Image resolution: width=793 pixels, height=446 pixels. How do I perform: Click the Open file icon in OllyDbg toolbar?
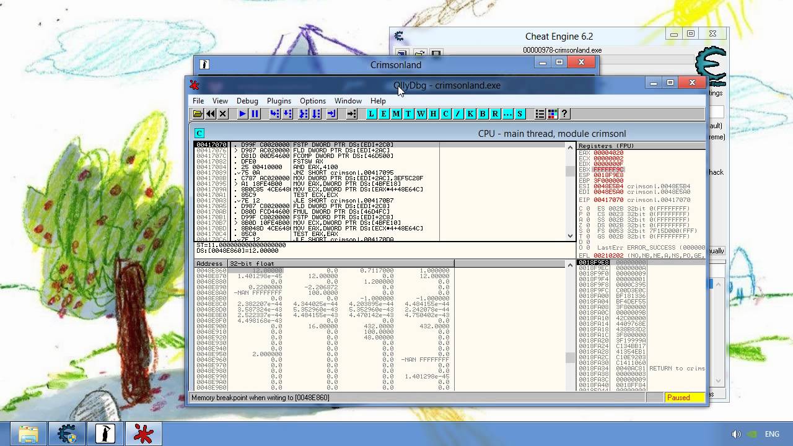[198, 114]
